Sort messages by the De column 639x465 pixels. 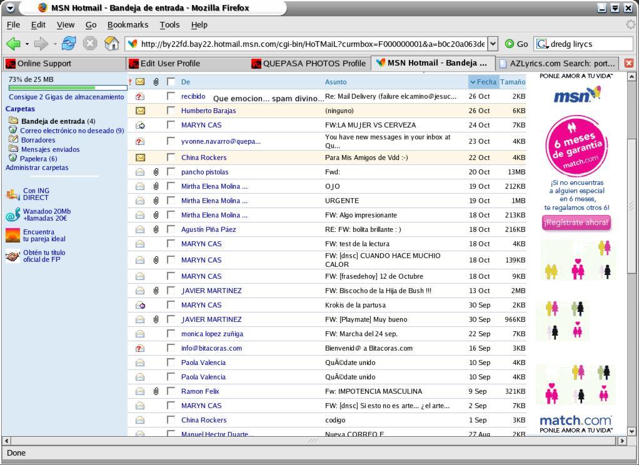tap(186, 82)
